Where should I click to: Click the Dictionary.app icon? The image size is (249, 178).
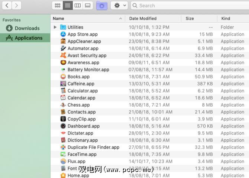(x=63, y=140)
